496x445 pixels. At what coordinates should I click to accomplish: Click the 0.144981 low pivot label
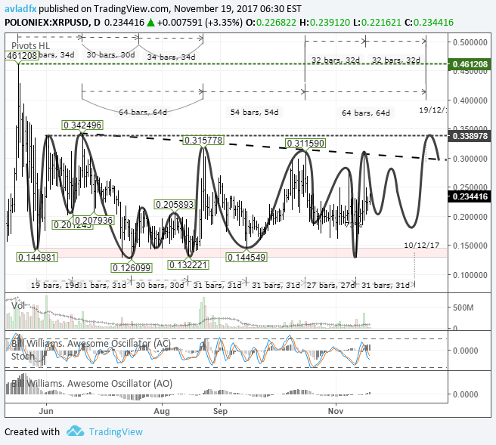tap(37, 258)
